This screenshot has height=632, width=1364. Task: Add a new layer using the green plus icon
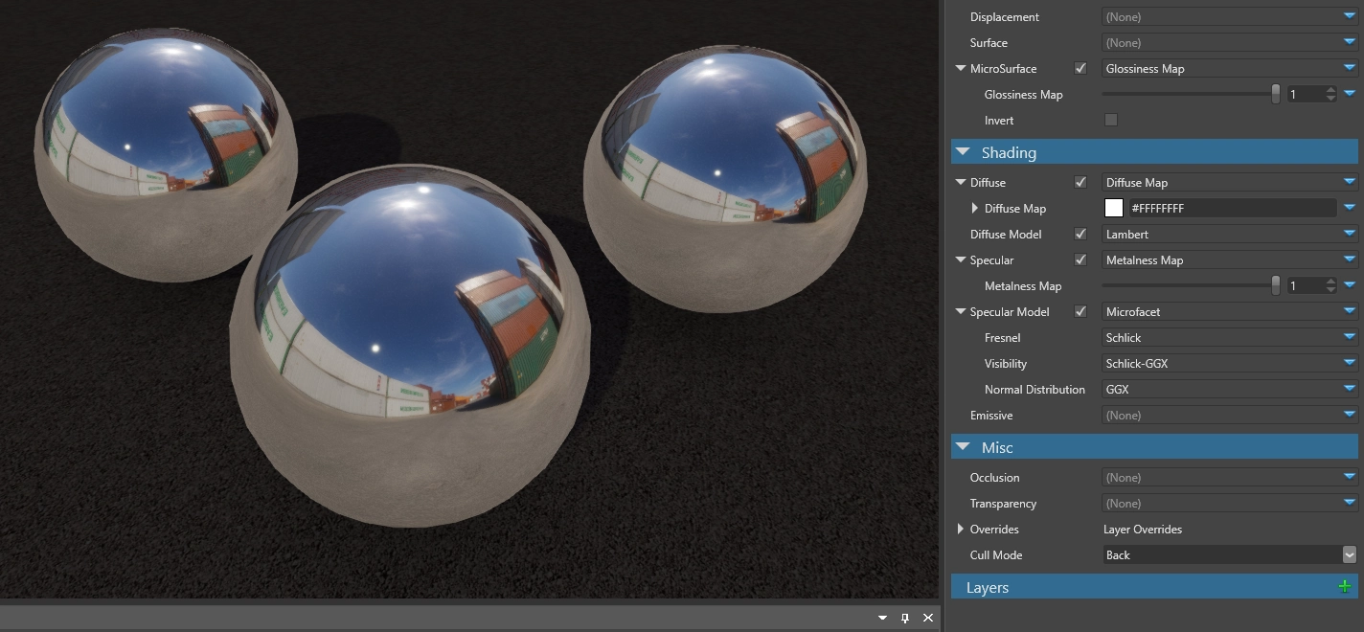point(1345,587)
